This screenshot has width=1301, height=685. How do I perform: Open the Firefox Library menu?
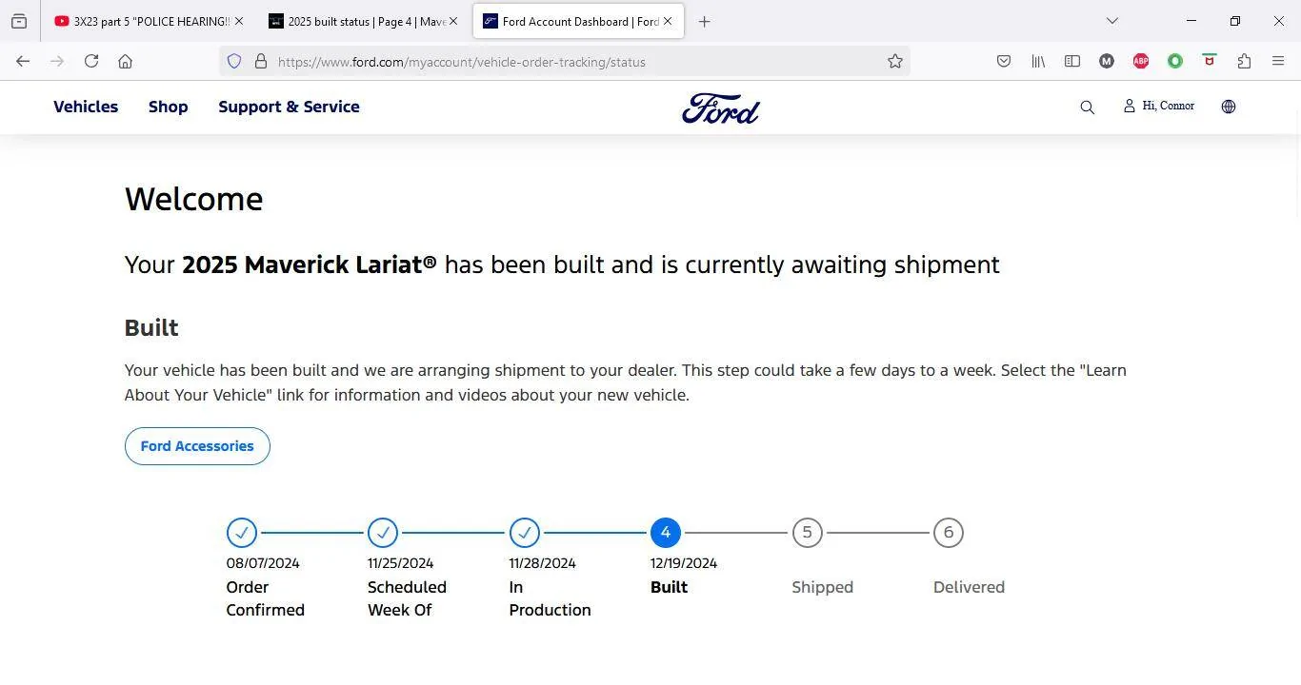click(x=1038, y=61)
